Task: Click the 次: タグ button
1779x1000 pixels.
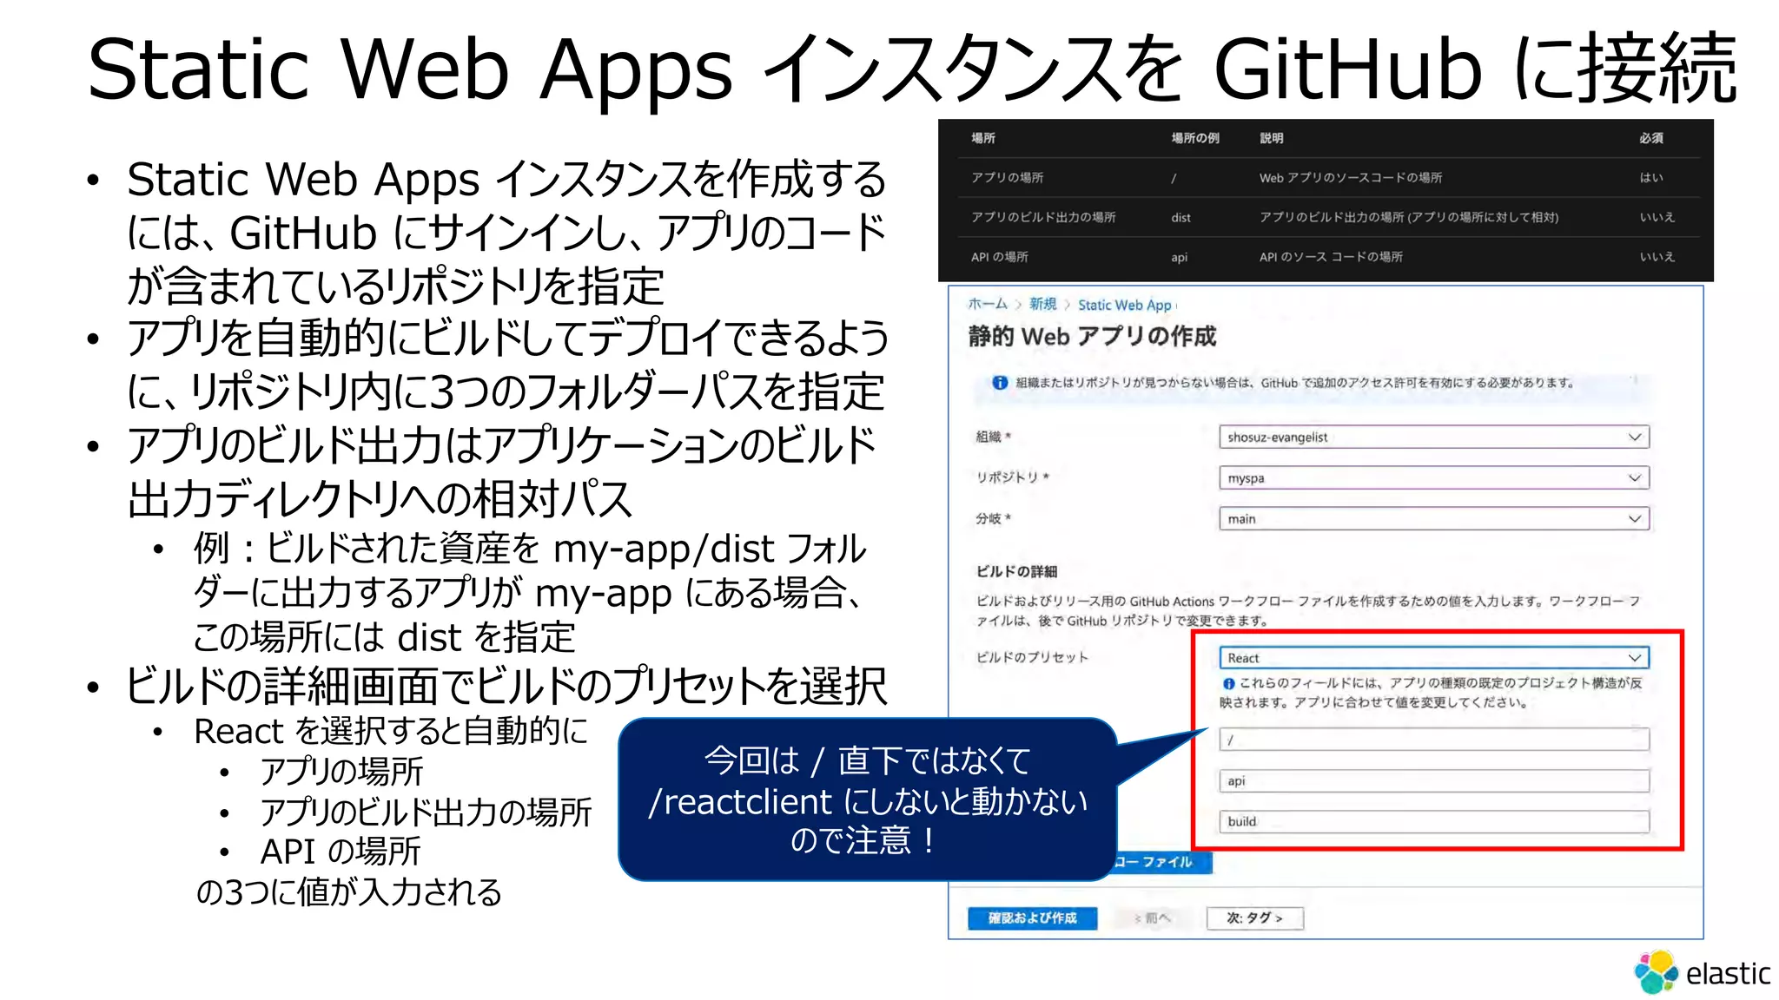Action: click(x=1254, y=918)
